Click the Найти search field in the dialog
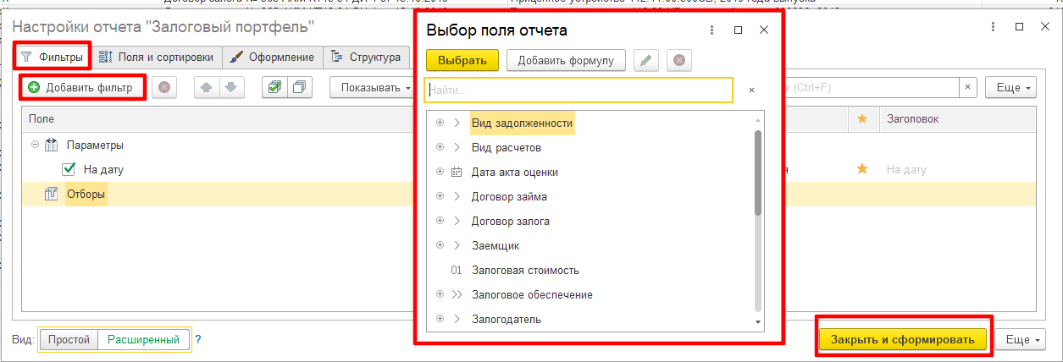 [579, 90]
